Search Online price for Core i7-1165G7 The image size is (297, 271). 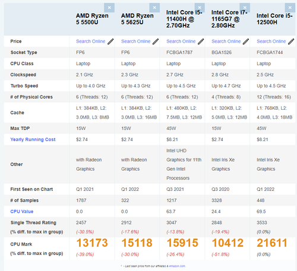click(226, 42)
